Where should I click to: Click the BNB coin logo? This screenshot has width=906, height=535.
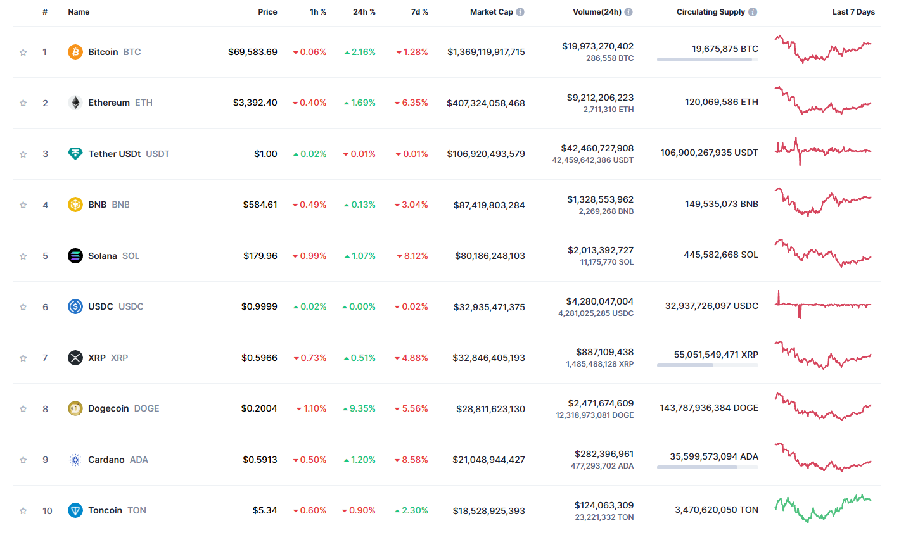75,205
